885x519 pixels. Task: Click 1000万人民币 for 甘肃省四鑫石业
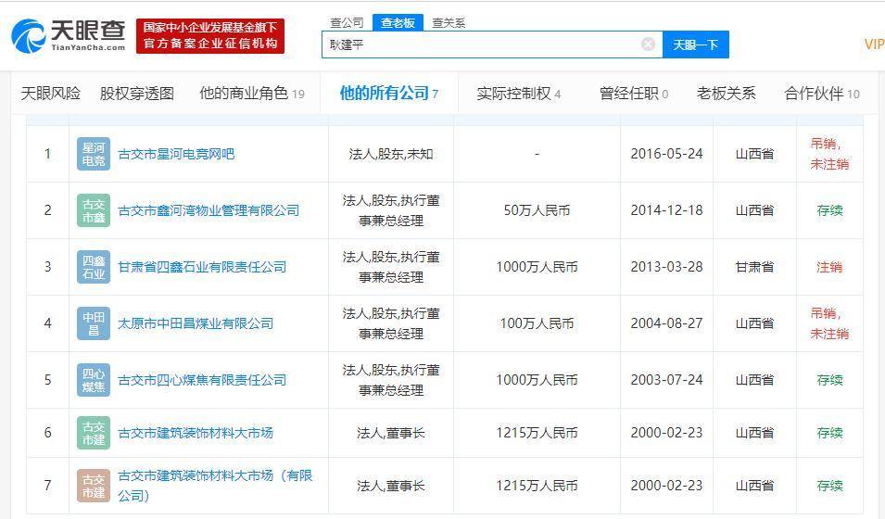pyautogui.click(x=537, y=267)
